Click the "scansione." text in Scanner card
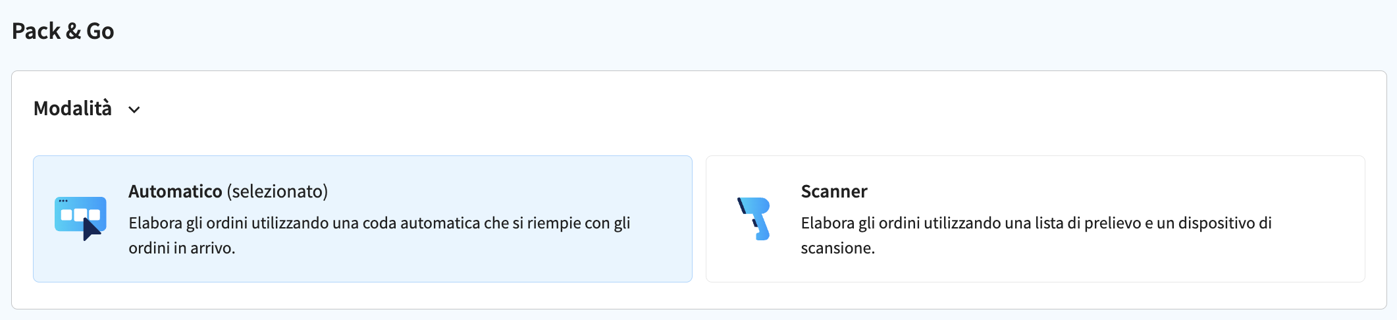The width and height of the screenshot is (1397, 320). [838, 248]
